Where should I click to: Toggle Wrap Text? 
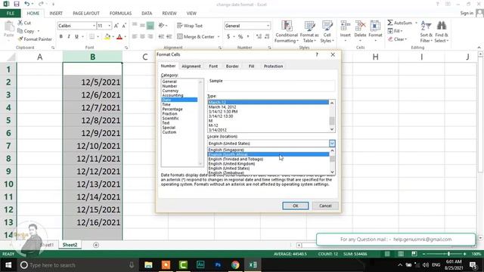[190, 26]
